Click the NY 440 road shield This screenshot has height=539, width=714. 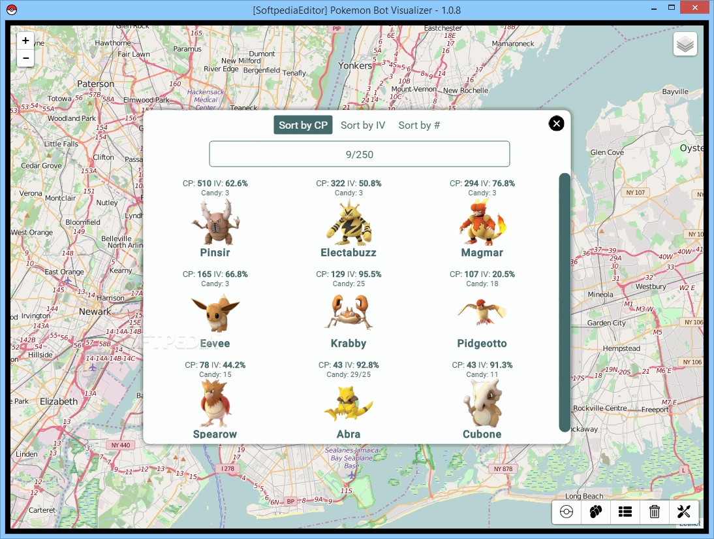click(121, 445)
